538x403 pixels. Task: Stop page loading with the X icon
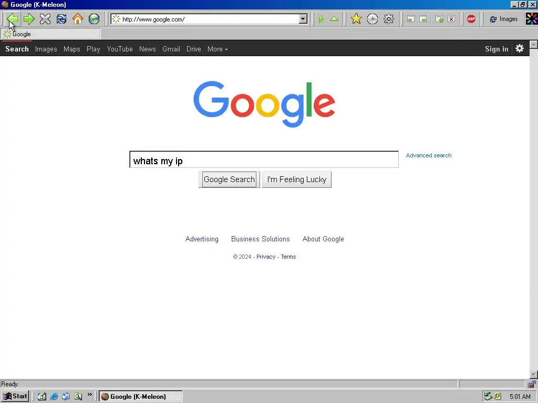45,19
